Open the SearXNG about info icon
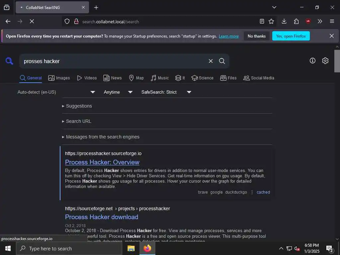Viewport: 340px width, 255px height. [312, 61]
